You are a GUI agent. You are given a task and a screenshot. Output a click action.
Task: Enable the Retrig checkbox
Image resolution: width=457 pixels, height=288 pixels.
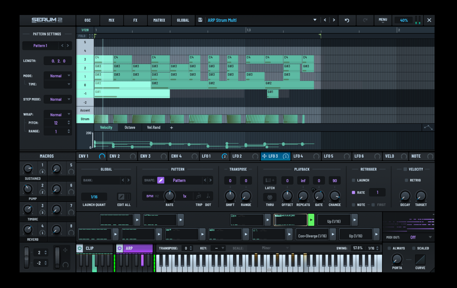point(406,180)
